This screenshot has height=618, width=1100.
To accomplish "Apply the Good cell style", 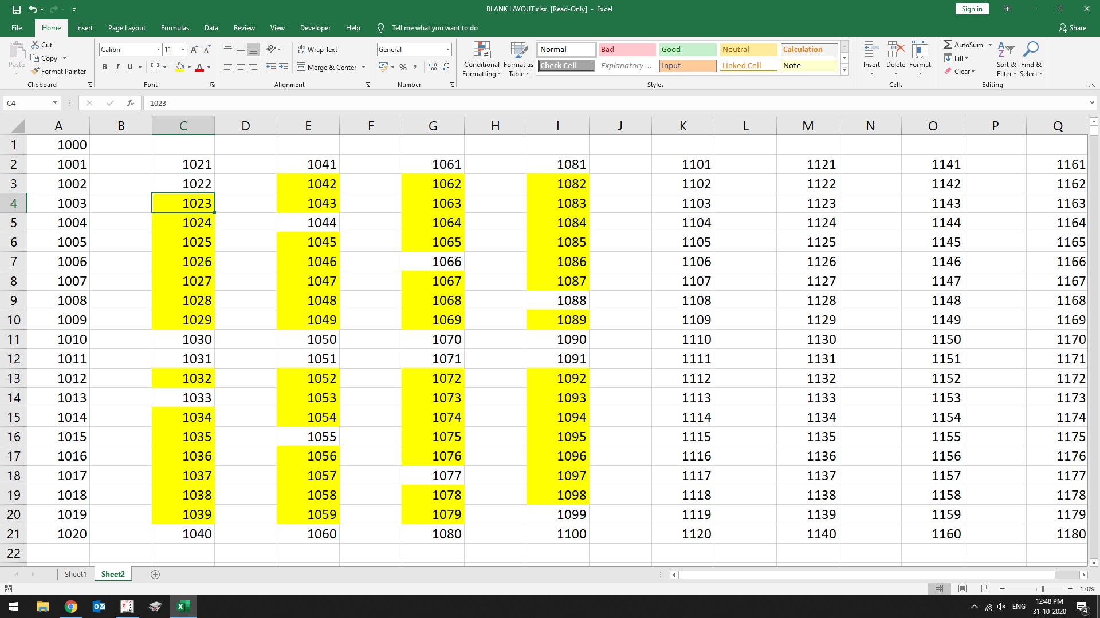I will click(x=687, y=49).
